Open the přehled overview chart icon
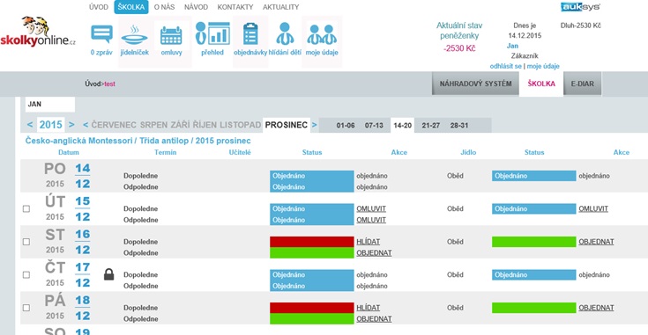The height and width of the screenshot is (335, 648). (x=212, y=33)
